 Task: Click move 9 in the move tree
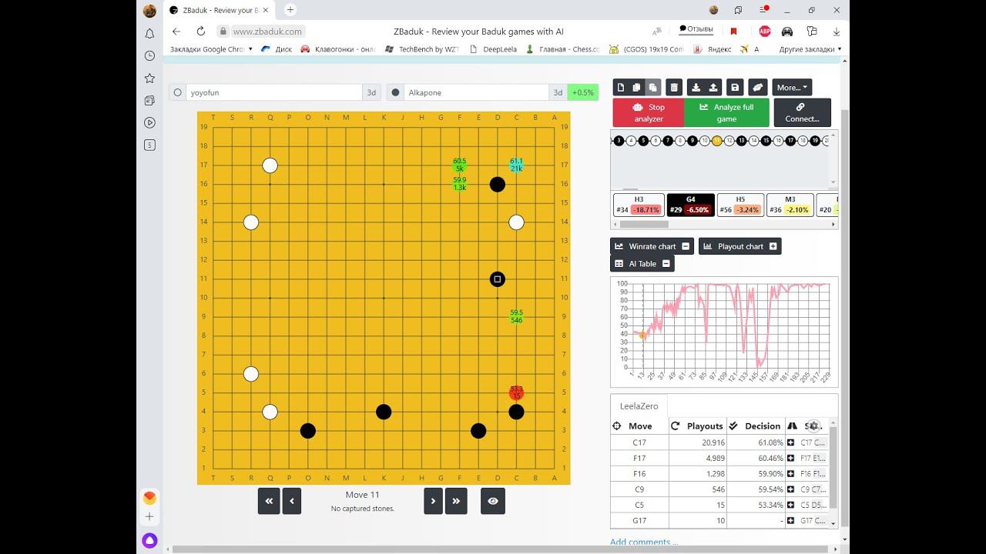click(693, 141)
